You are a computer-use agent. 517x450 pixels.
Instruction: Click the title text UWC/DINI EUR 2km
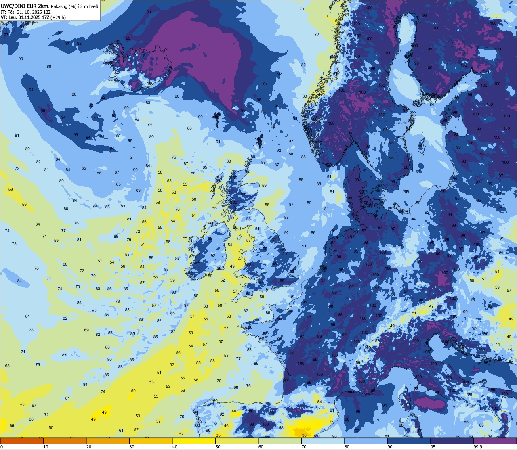click(24, 5)
